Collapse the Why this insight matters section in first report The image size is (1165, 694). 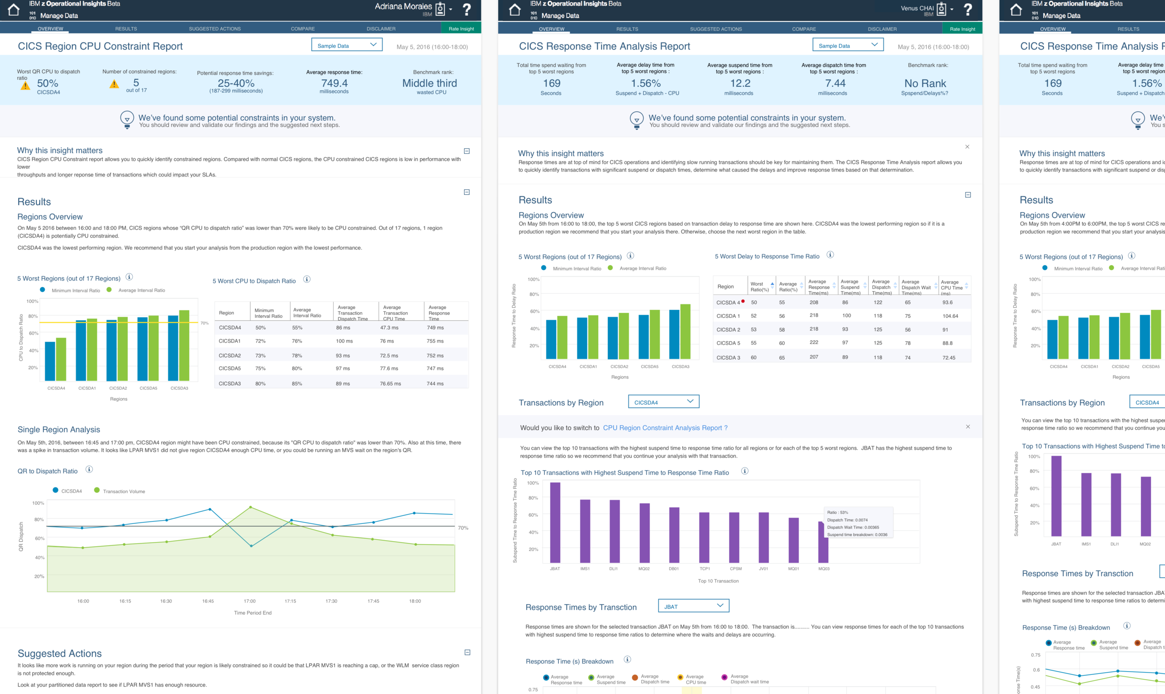pos(466,151)
